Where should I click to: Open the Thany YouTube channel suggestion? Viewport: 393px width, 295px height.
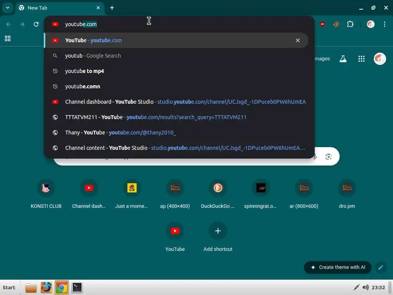pos(179,133)
